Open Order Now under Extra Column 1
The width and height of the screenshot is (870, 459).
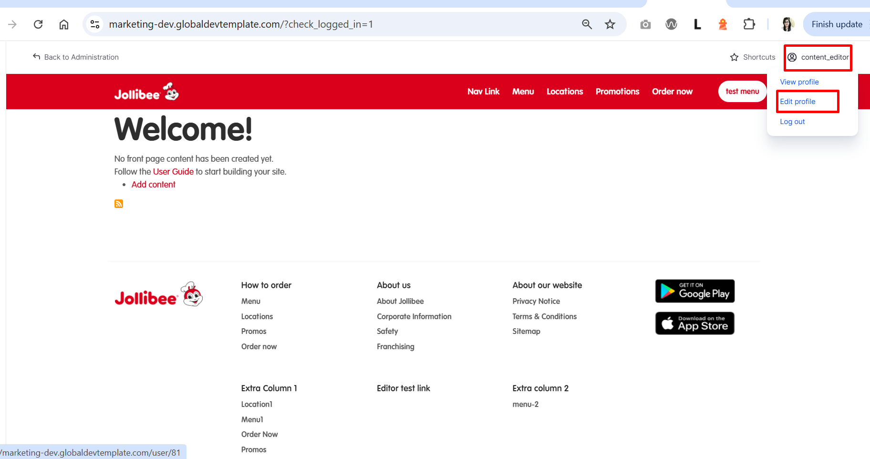259,435
